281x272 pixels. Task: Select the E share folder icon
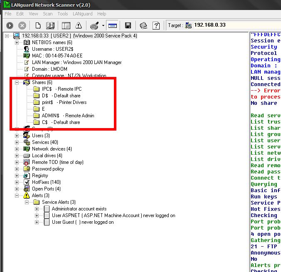[37, 109]
